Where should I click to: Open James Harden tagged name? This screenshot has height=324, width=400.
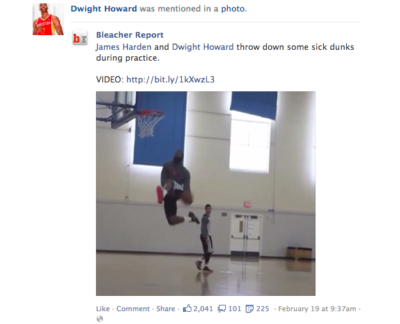(124, 47)
